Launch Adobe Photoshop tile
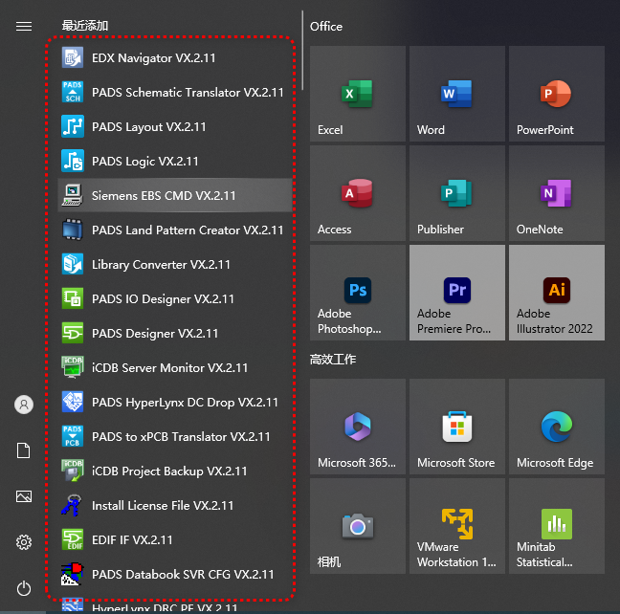Image resolution: width=620 pixels, height=614 pixels. (358, 293)
